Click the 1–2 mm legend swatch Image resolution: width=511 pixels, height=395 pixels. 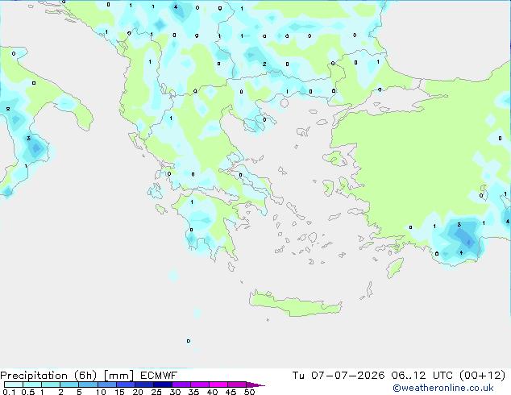tap(51, 385)
